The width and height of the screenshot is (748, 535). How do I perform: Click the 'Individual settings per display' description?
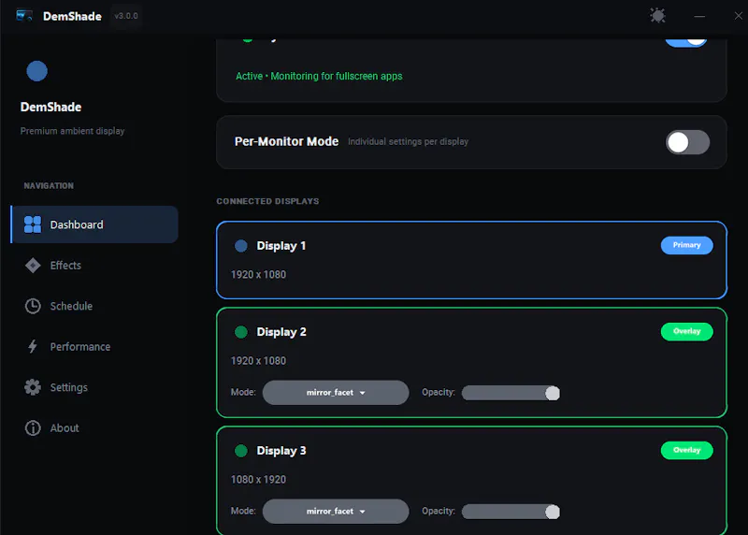(x=408, y=142)
